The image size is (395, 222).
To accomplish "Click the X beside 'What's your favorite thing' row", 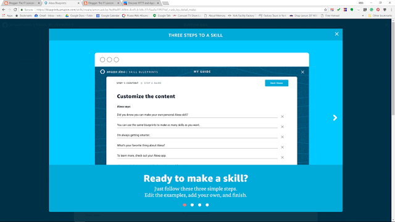I will (283, 147).
